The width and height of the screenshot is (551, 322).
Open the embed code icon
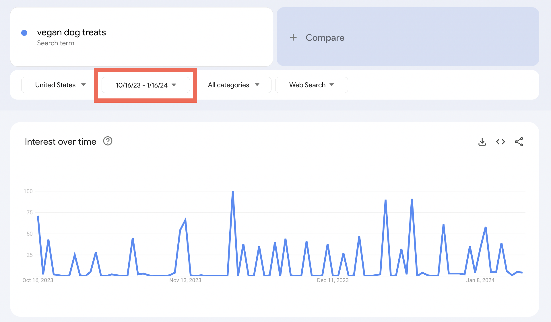(x=500, y=142)
